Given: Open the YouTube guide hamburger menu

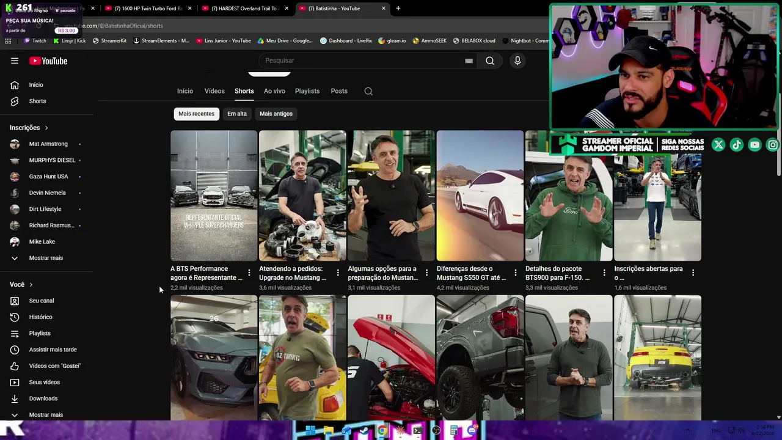Looking at the screenshot, I should pos(15,61).
